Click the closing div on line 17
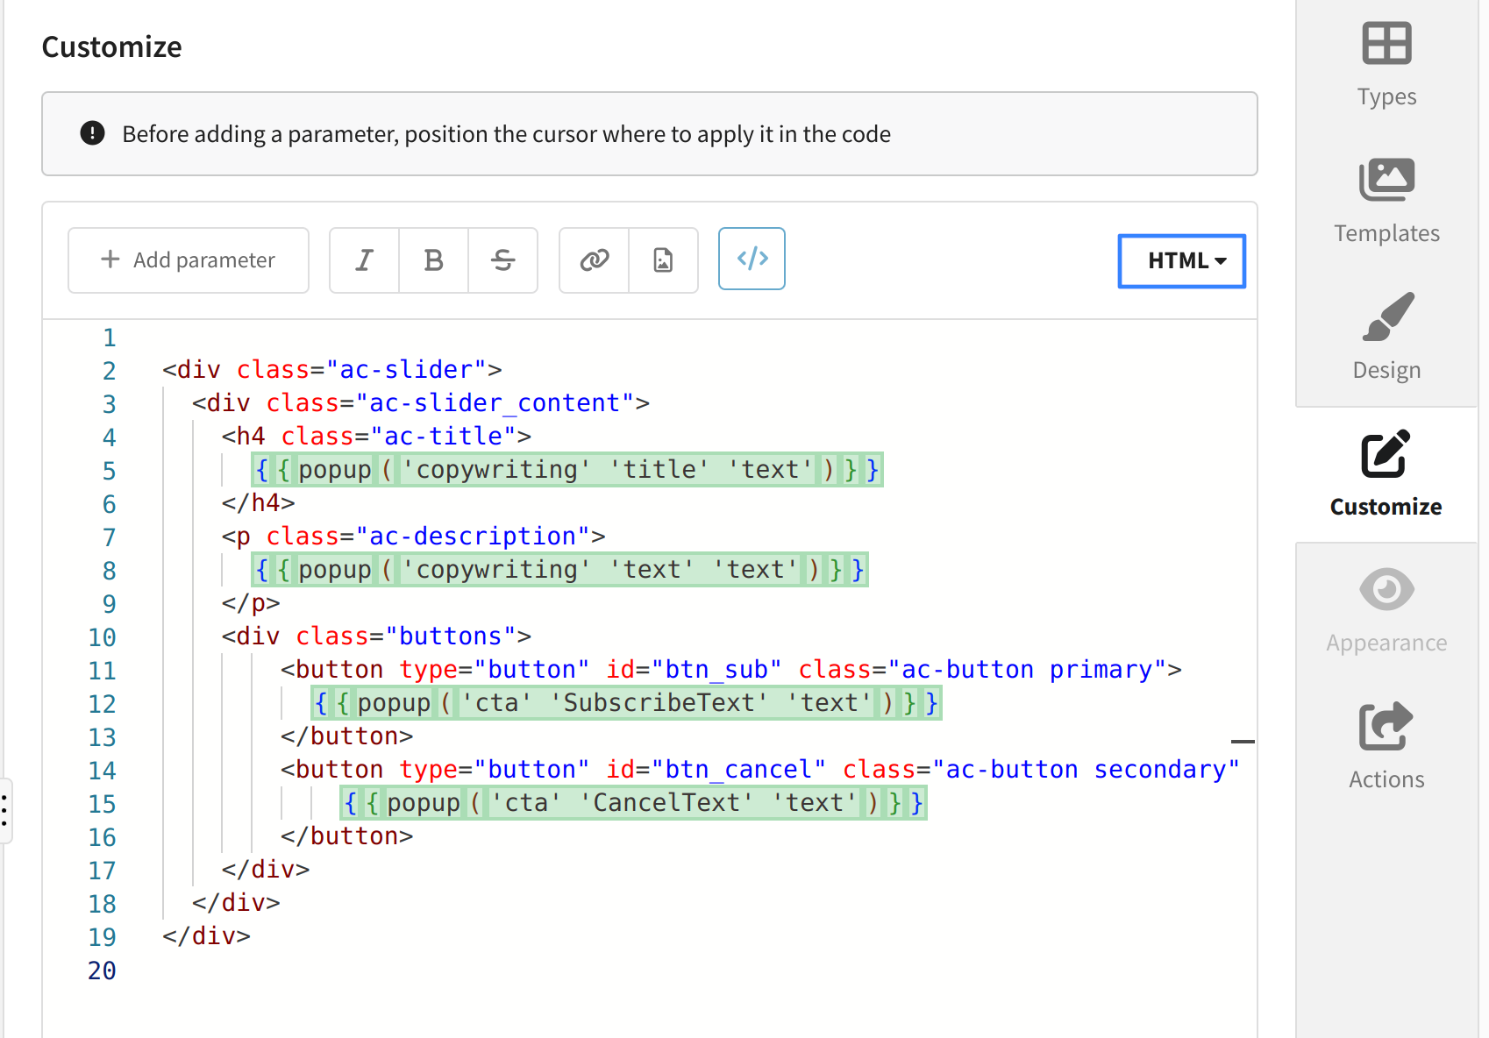 point(266,870)
